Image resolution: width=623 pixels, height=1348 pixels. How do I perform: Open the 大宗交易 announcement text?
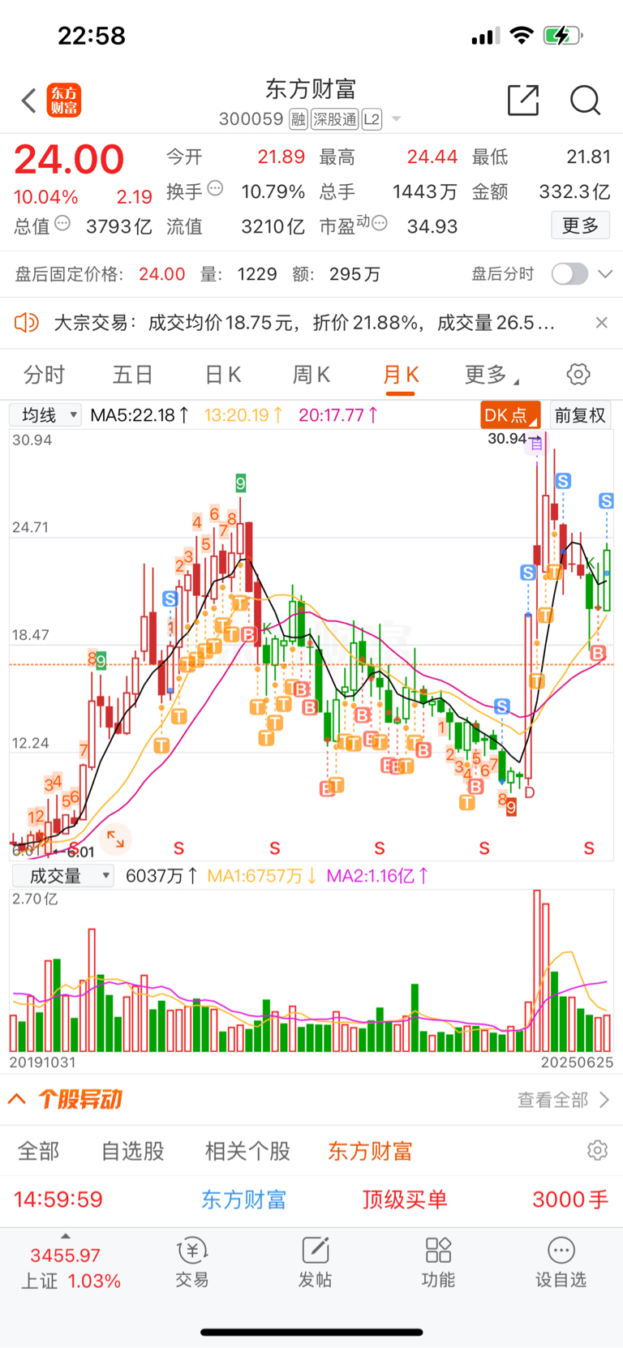coord(304,323)
